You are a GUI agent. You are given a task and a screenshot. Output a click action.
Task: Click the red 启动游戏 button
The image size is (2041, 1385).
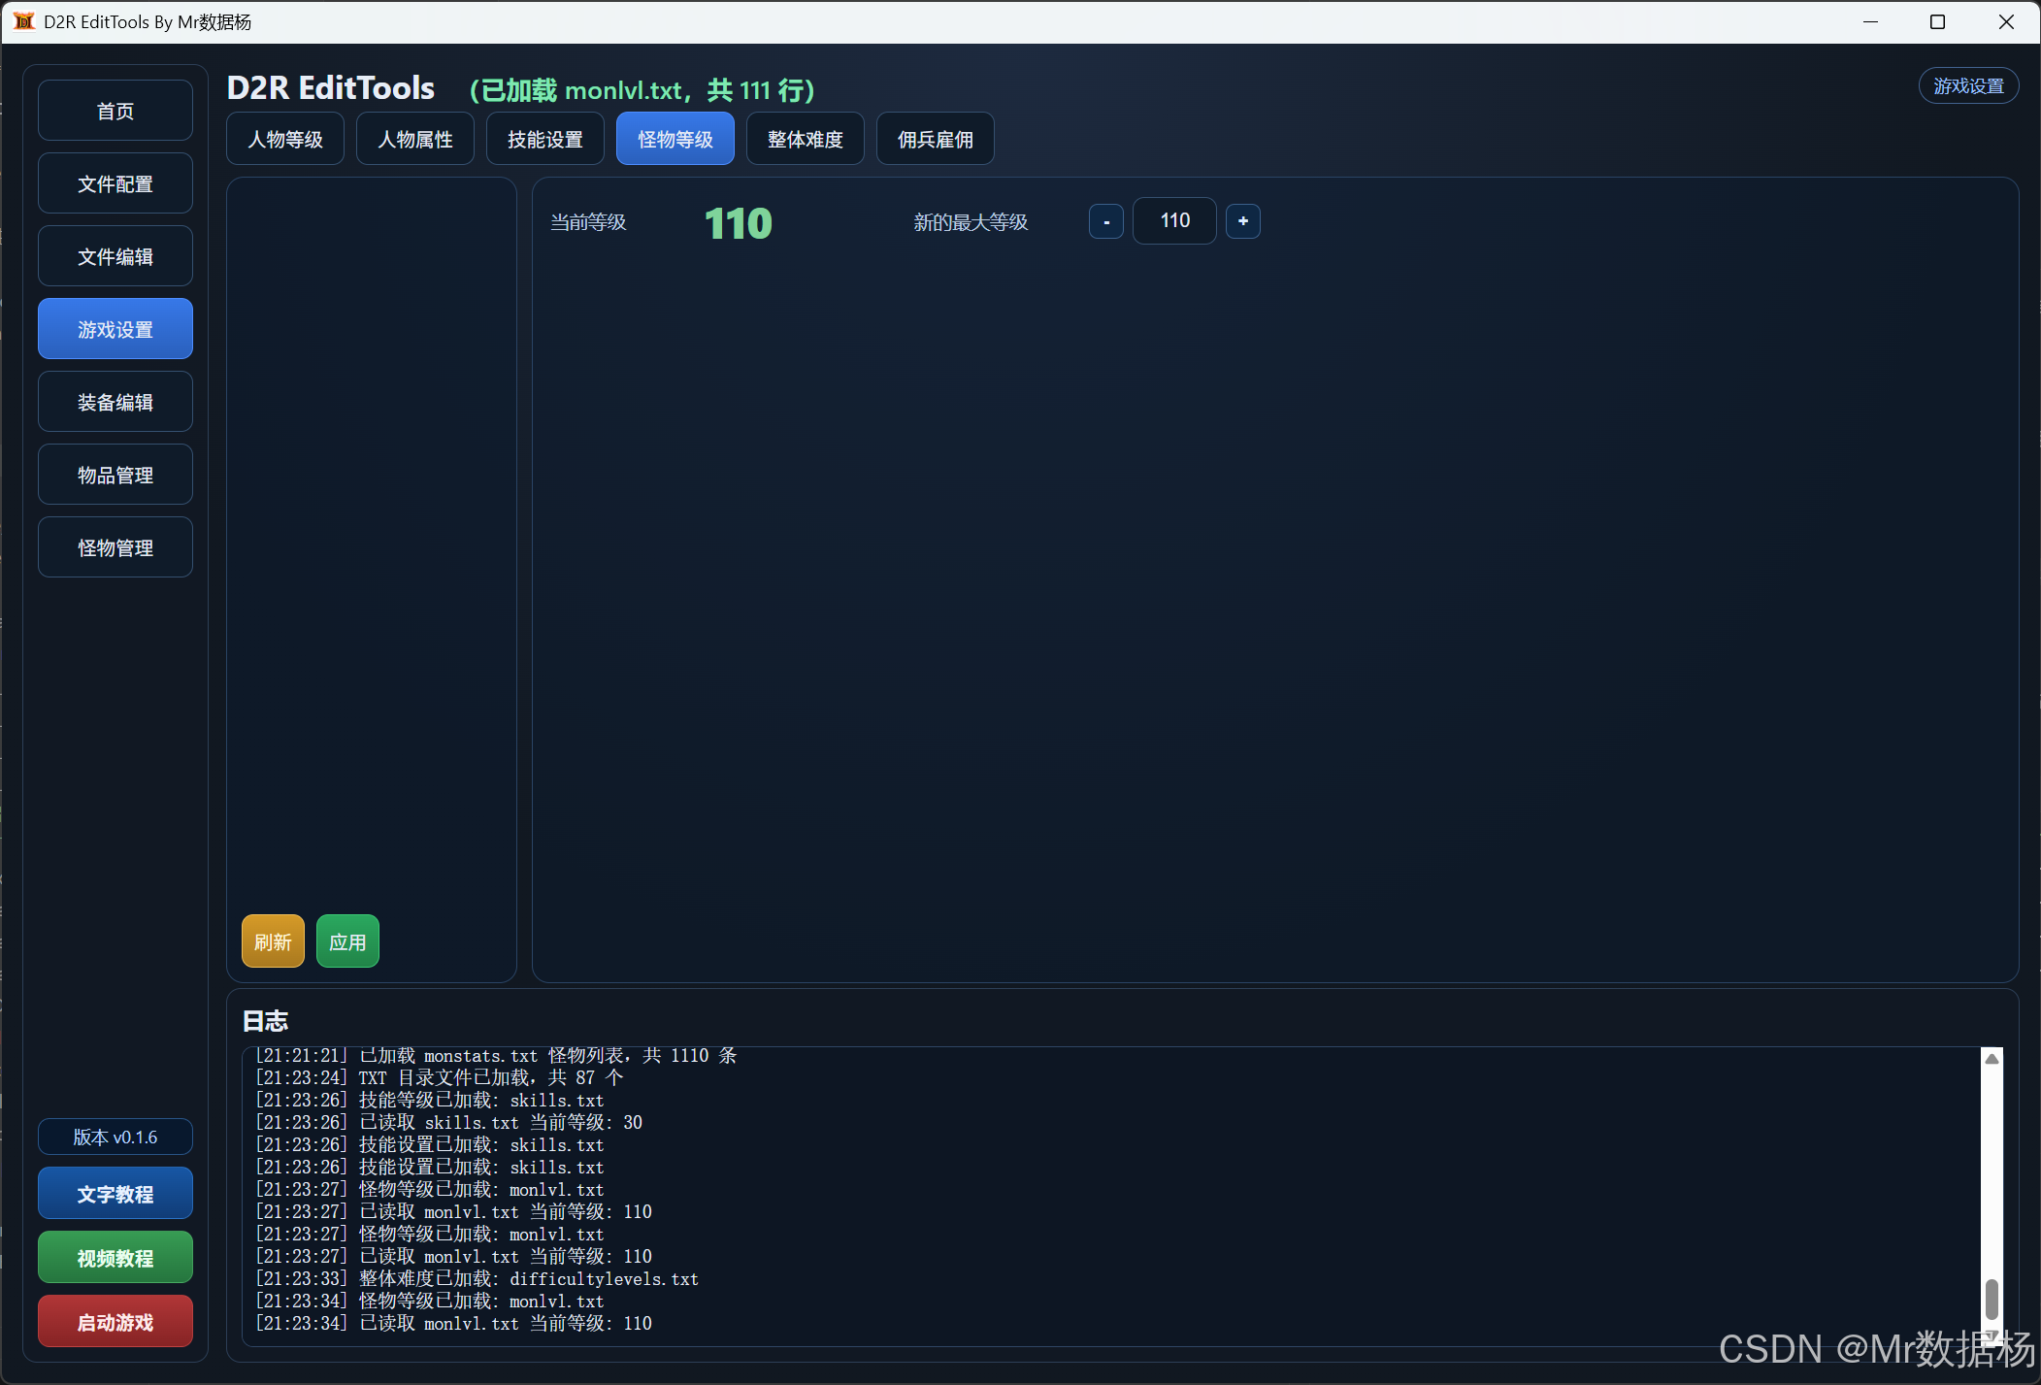(x=115, y=1322)
